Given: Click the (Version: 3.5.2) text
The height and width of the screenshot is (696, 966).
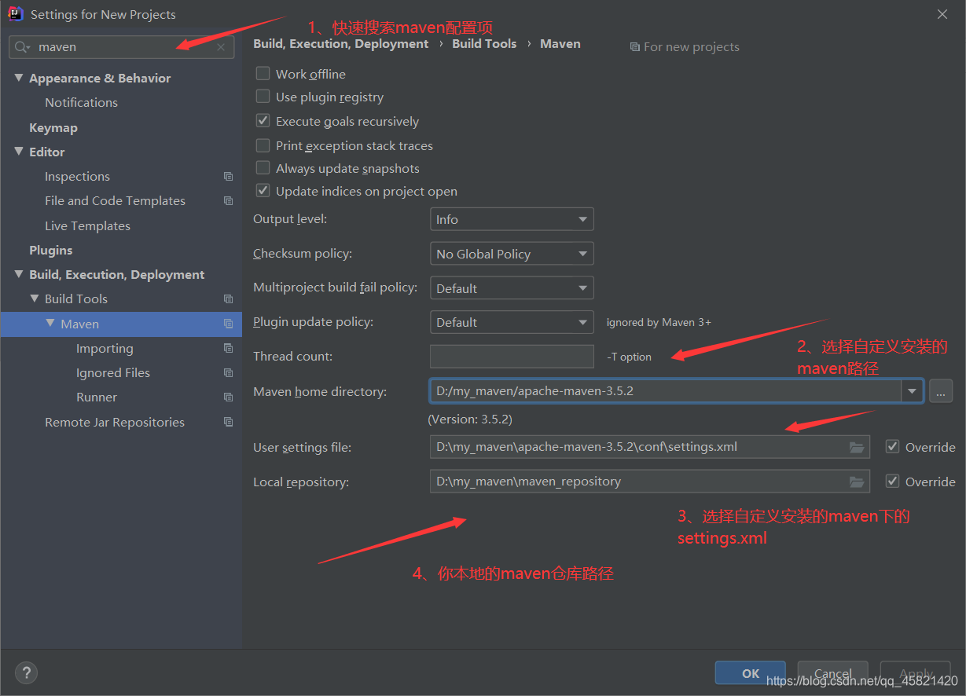Looking at the screenshot, I should point(470,419).
